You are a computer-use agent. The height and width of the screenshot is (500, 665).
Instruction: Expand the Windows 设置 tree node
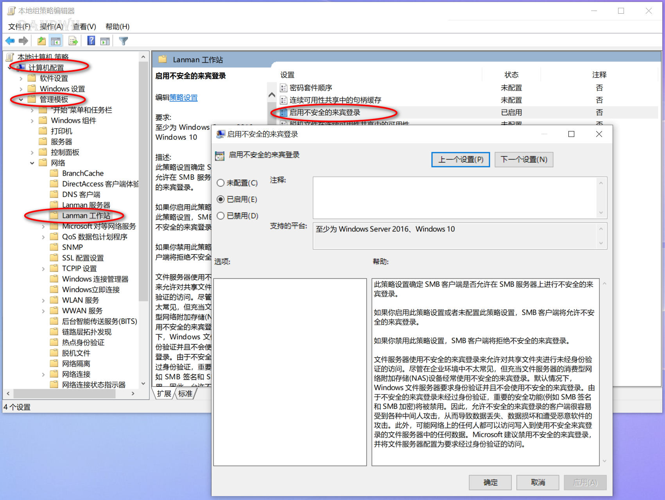(21, 89)
